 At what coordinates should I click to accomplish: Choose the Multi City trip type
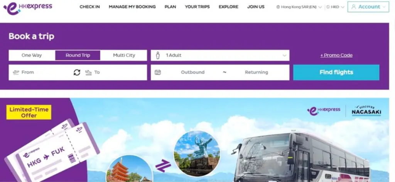click(x=124, y=56)
